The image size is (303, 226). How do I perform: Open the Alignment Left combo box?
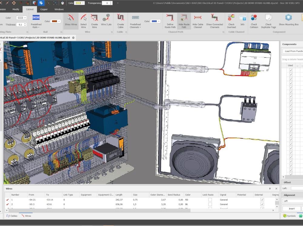pyautogui.click(x=293, y=201)
